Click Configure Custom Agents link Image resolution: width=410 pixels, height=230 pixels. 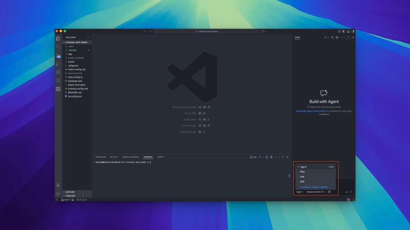(315, 187)
